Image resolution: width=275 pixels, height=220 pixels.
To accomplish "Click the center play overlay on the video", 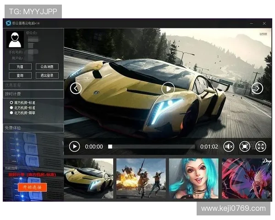I will (x=168, y=88).
